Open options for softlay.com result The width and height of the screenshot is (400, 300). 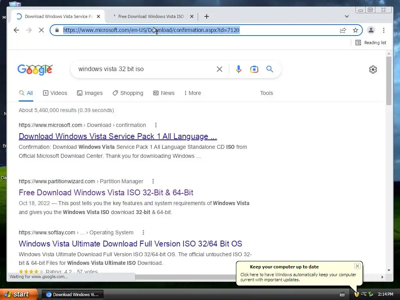click(x=143, y=232)
